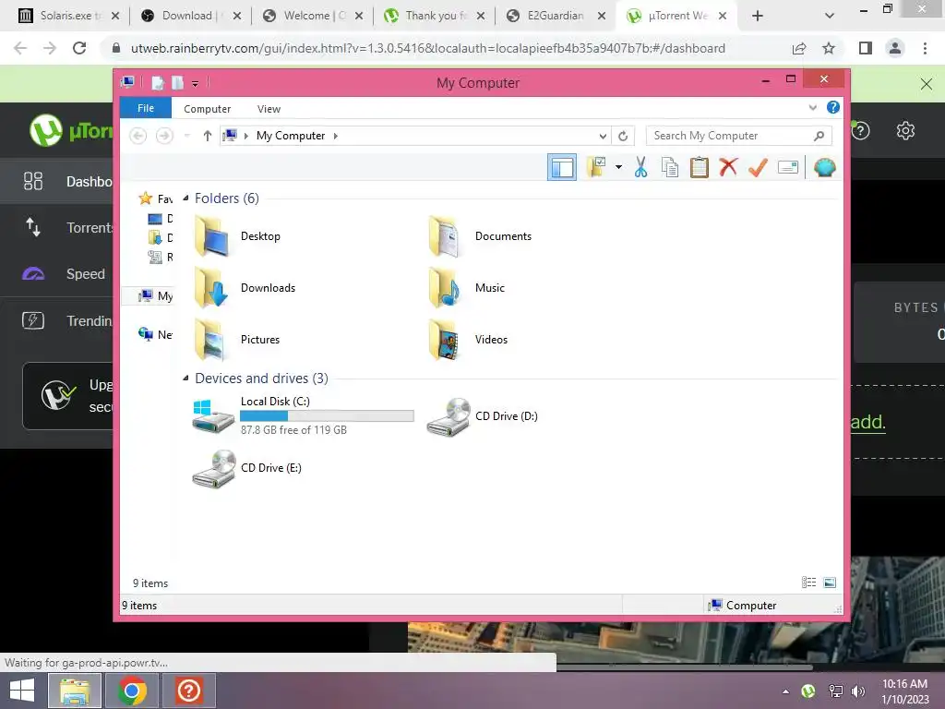Collapse the Folders (6) group
This screenshot has height=709, width=945.
pyautogui.click(x=185, y=198)
